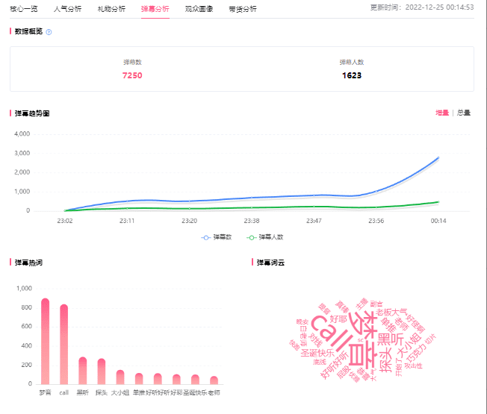The height and width of the screenshot is (414, 487).
Task: Click the 弹幕热词 section title
Action: [28, 263]
